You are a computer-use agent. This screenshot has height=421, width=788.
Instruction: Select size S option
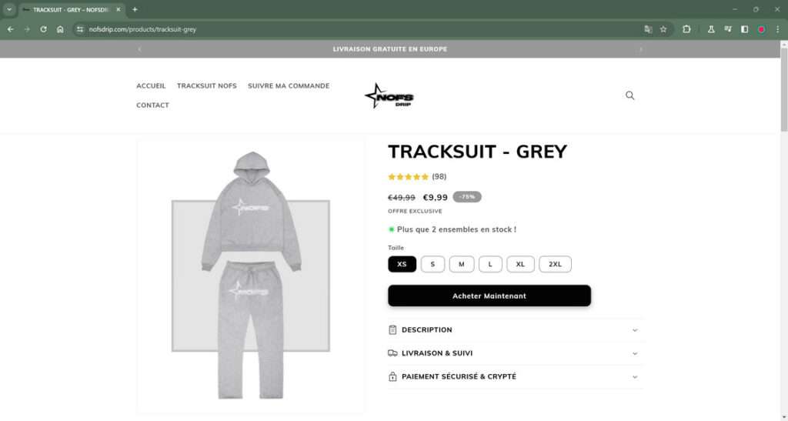click(432, 264)
